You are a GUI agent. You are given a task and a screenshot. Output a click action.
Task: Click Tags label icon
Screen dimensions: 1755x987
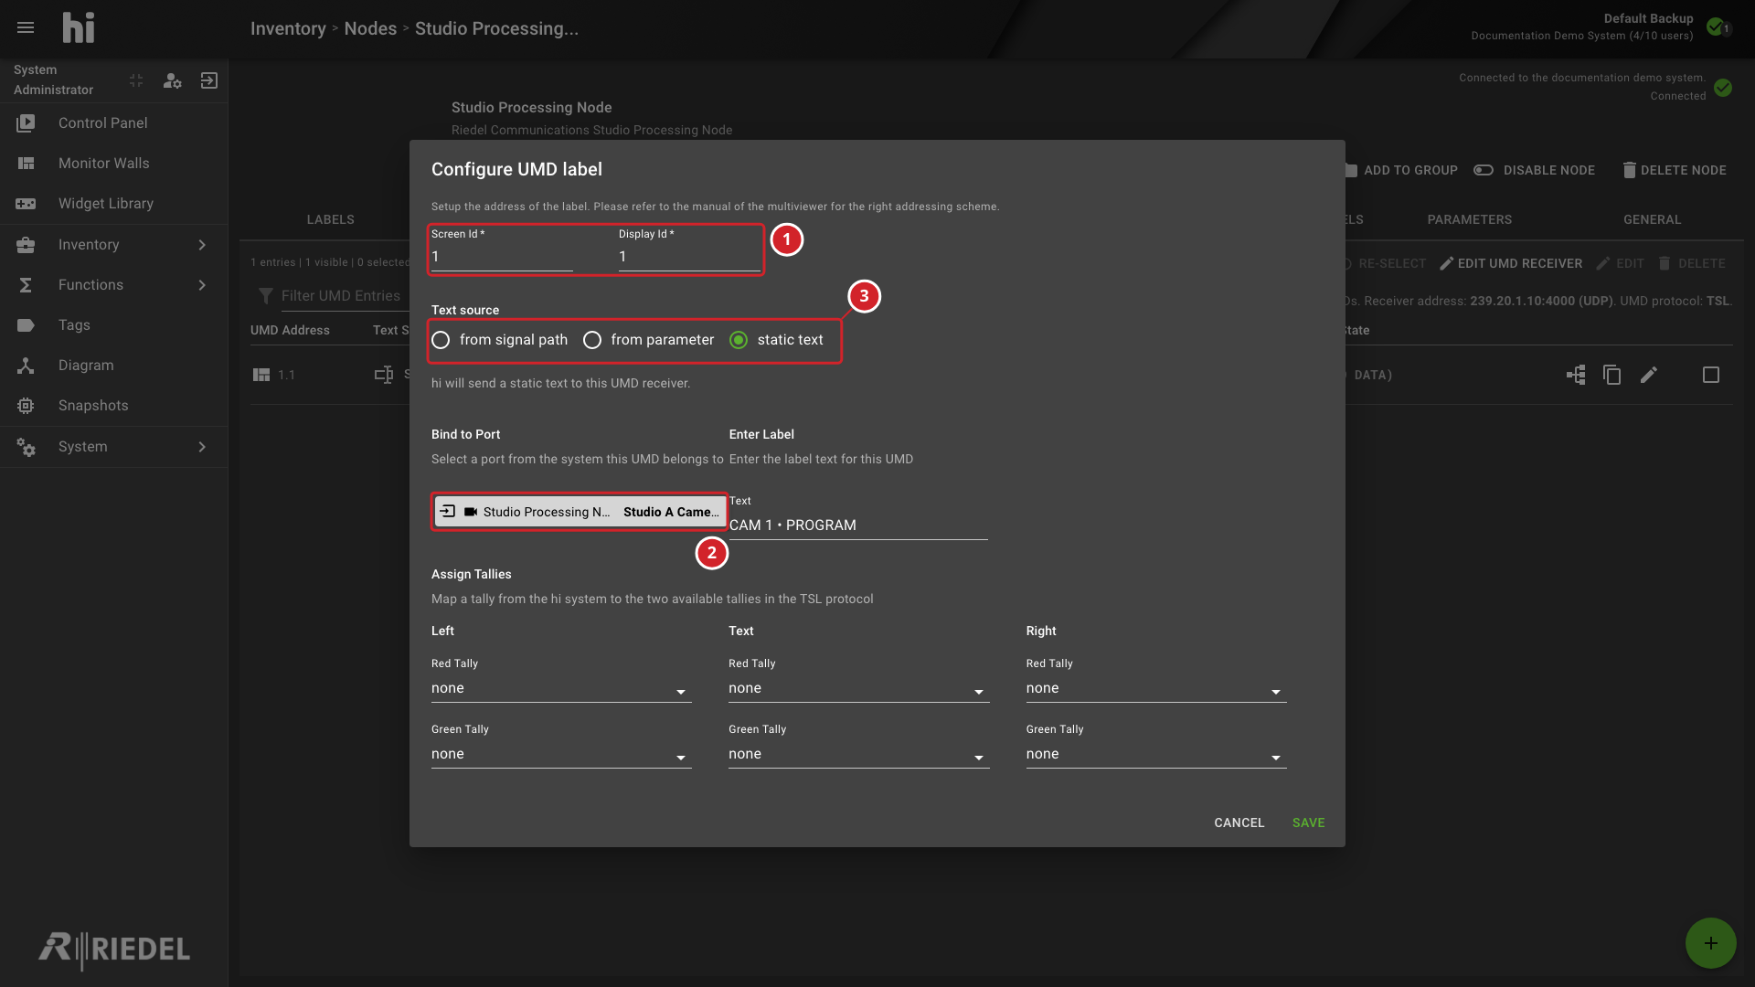[26, 324]
